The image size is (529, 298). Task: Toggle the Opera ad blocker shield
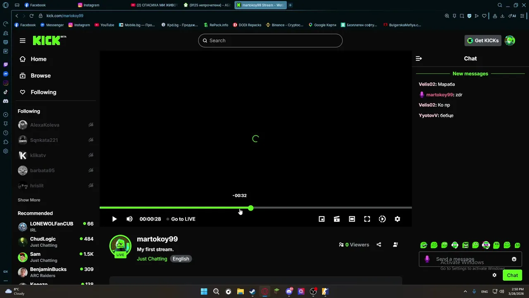click(469, 16)
